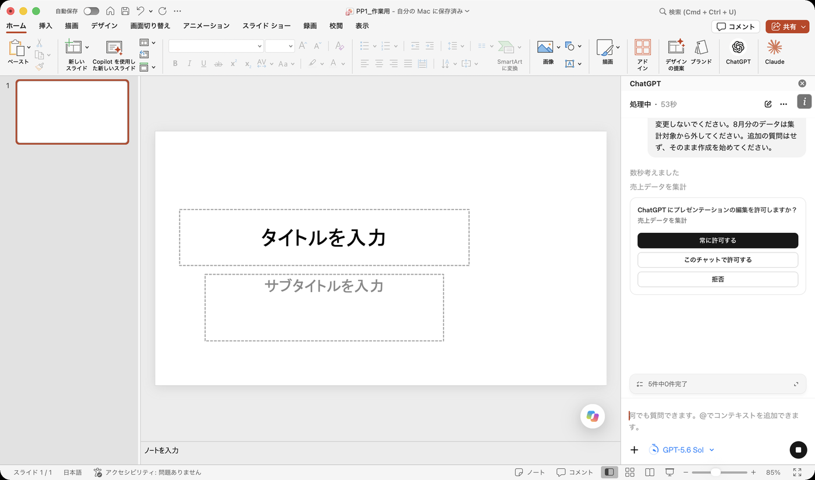Image resolution: width=815 pixels, height=480 pixels.
Task: Toggle bold formatting
Action: click(175, 64)
